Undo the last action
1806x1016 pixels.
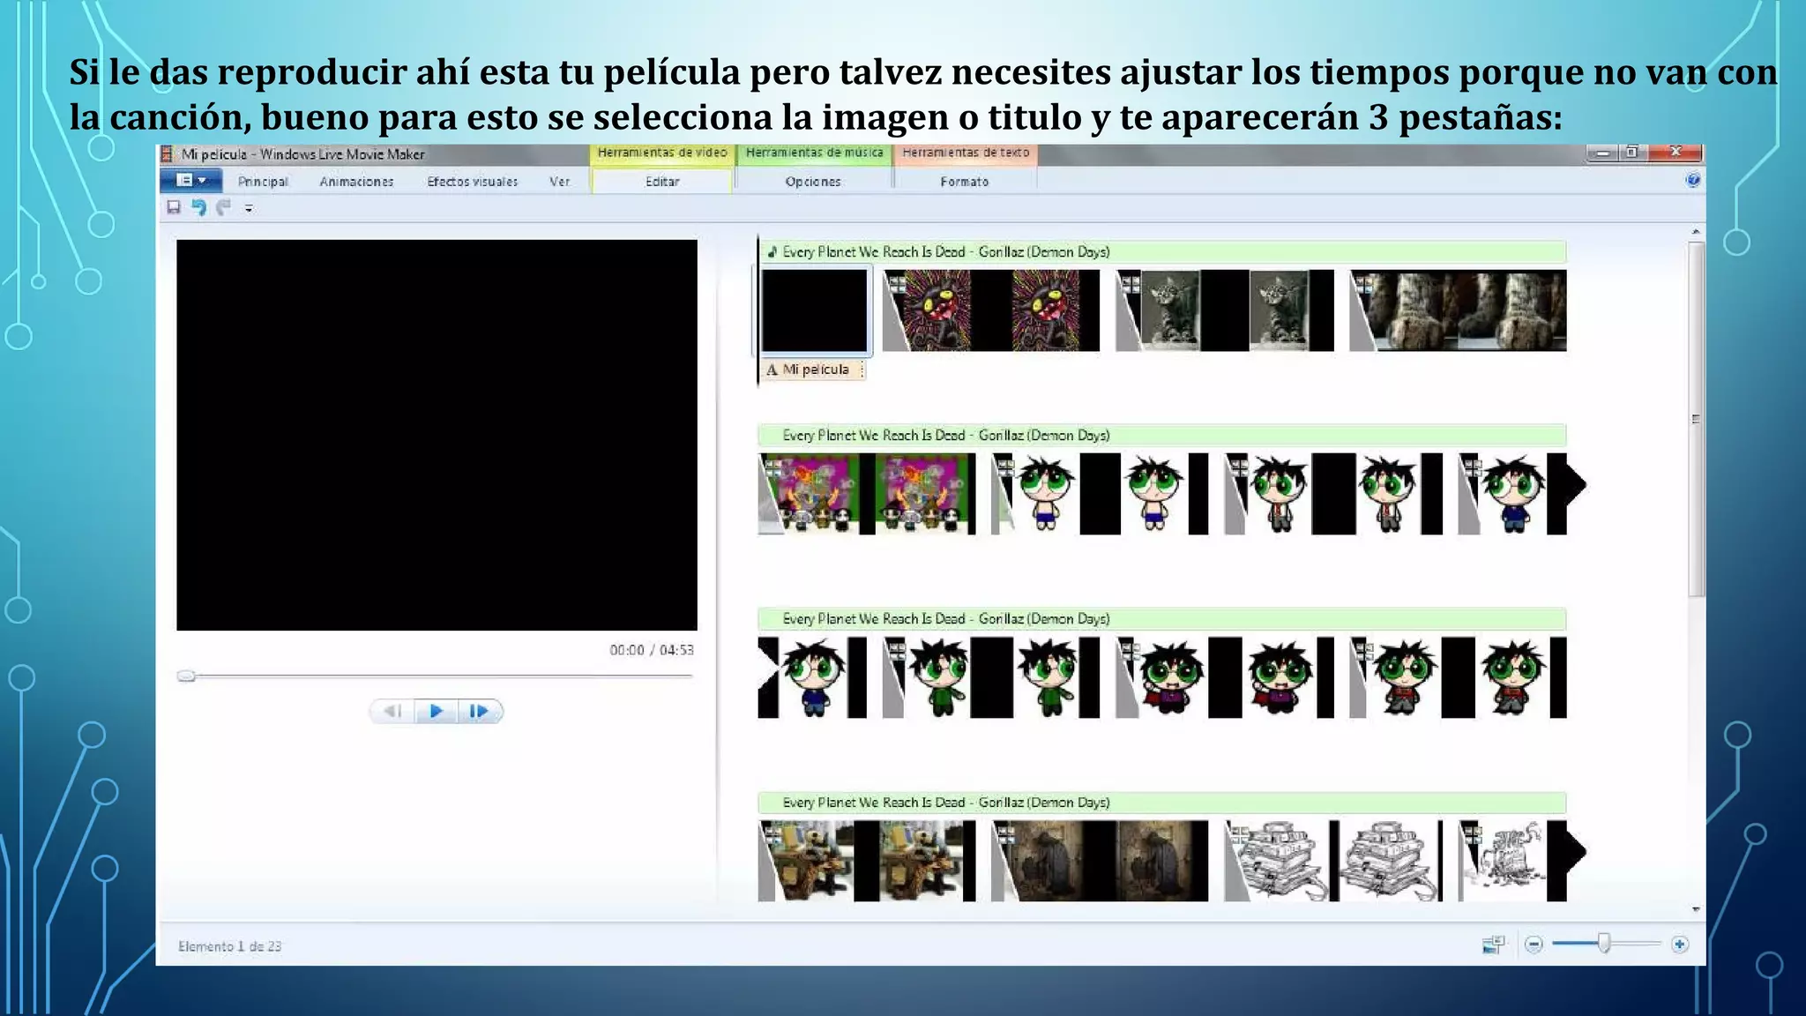tap(199, 207)
